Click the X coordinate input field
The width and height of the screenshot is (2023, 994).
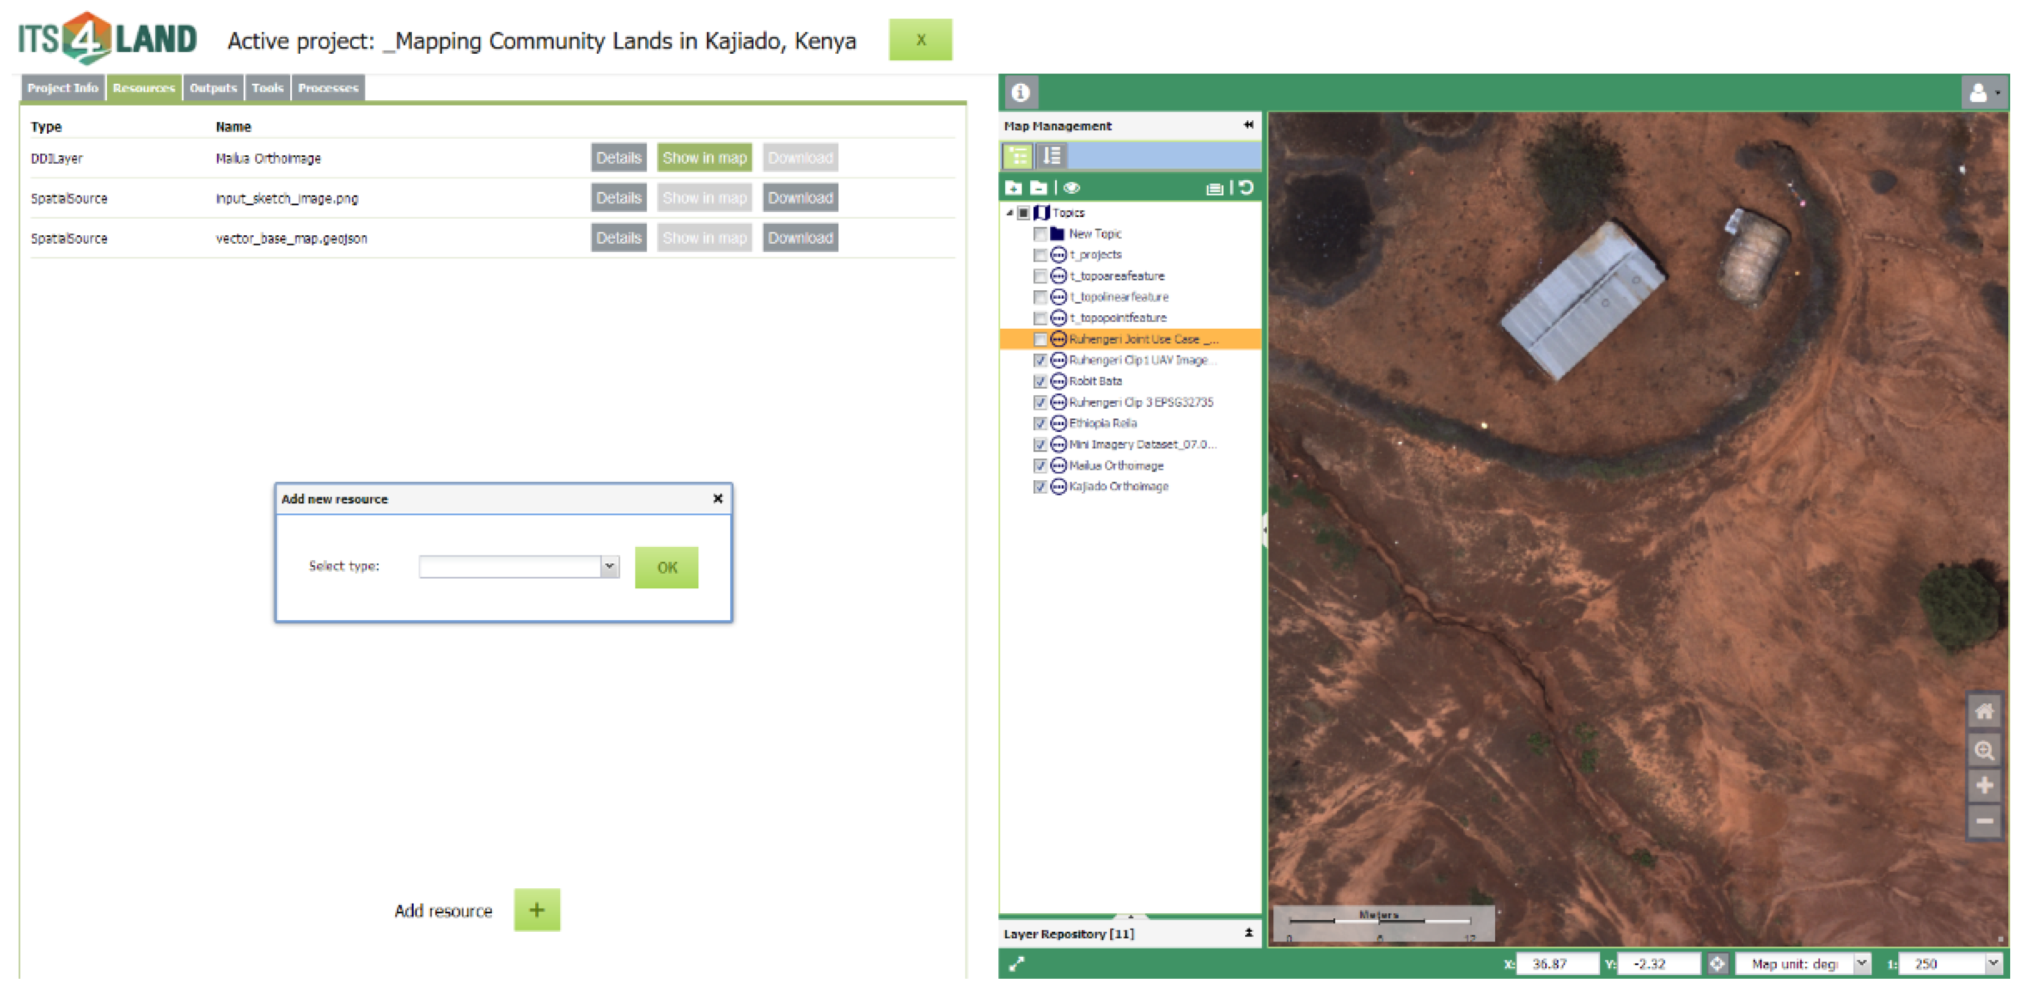(1557, 963)
